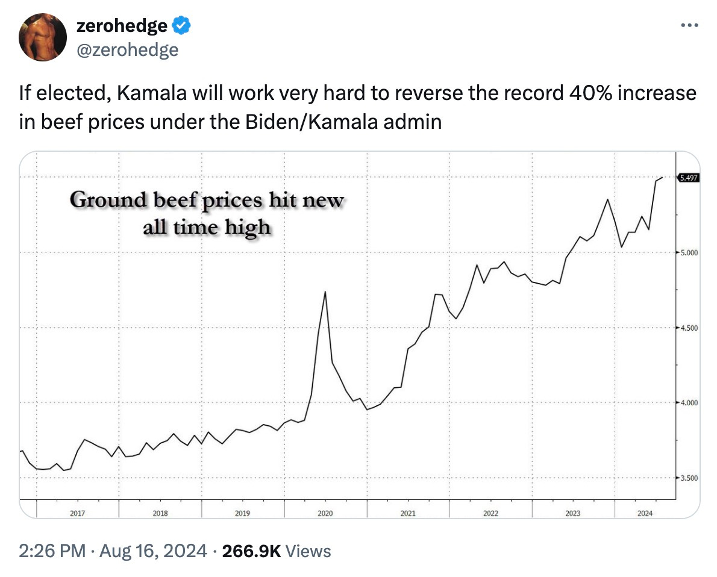The width and height of the screenshot is (717, 577).
Task: Click the 3.500 value on price axis
Action: pyautogui.click(x=689, y=478)
